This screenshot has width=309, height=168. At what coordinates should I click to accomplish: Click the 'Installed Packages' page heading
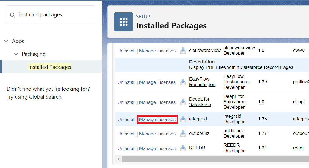pyautogui.click(x=171, y=26)
